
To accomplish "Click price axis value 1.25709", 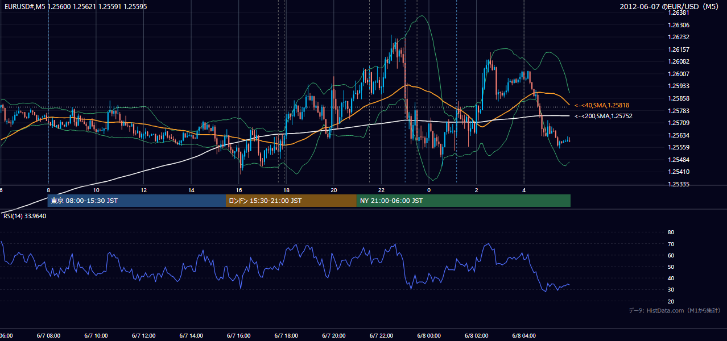I will [679, 123].
